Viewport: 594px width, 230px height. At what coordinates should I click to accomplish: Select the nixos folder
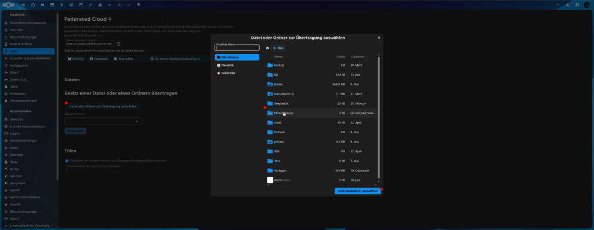click(321, 123)
